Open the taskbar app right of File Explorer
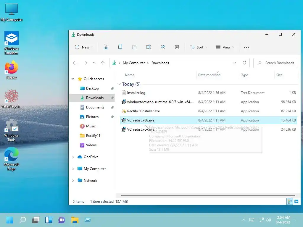 click(x=88, y=220)
